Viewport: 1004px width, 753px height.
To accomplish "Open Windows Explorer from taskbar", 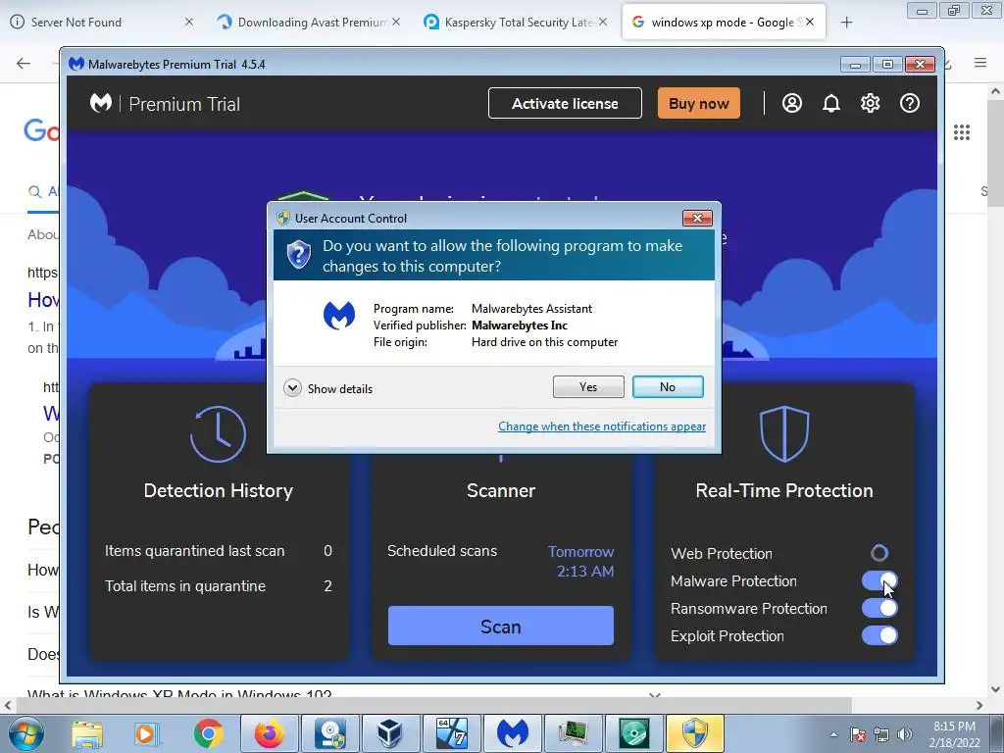I will pos(87,733).
